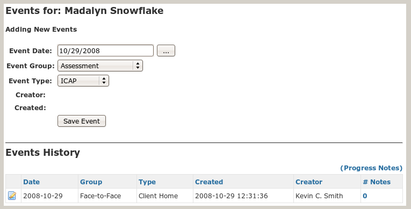The width and height of the screenshot is (411, 209).
Task: Click the Face-to-Face group cell
Action: pos(107,196)
